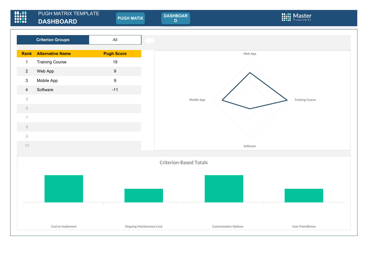Image resolution: width=368 pixels, height=260 pixels.
Task: Select the Customization Options bar
Action: [224, 189]
